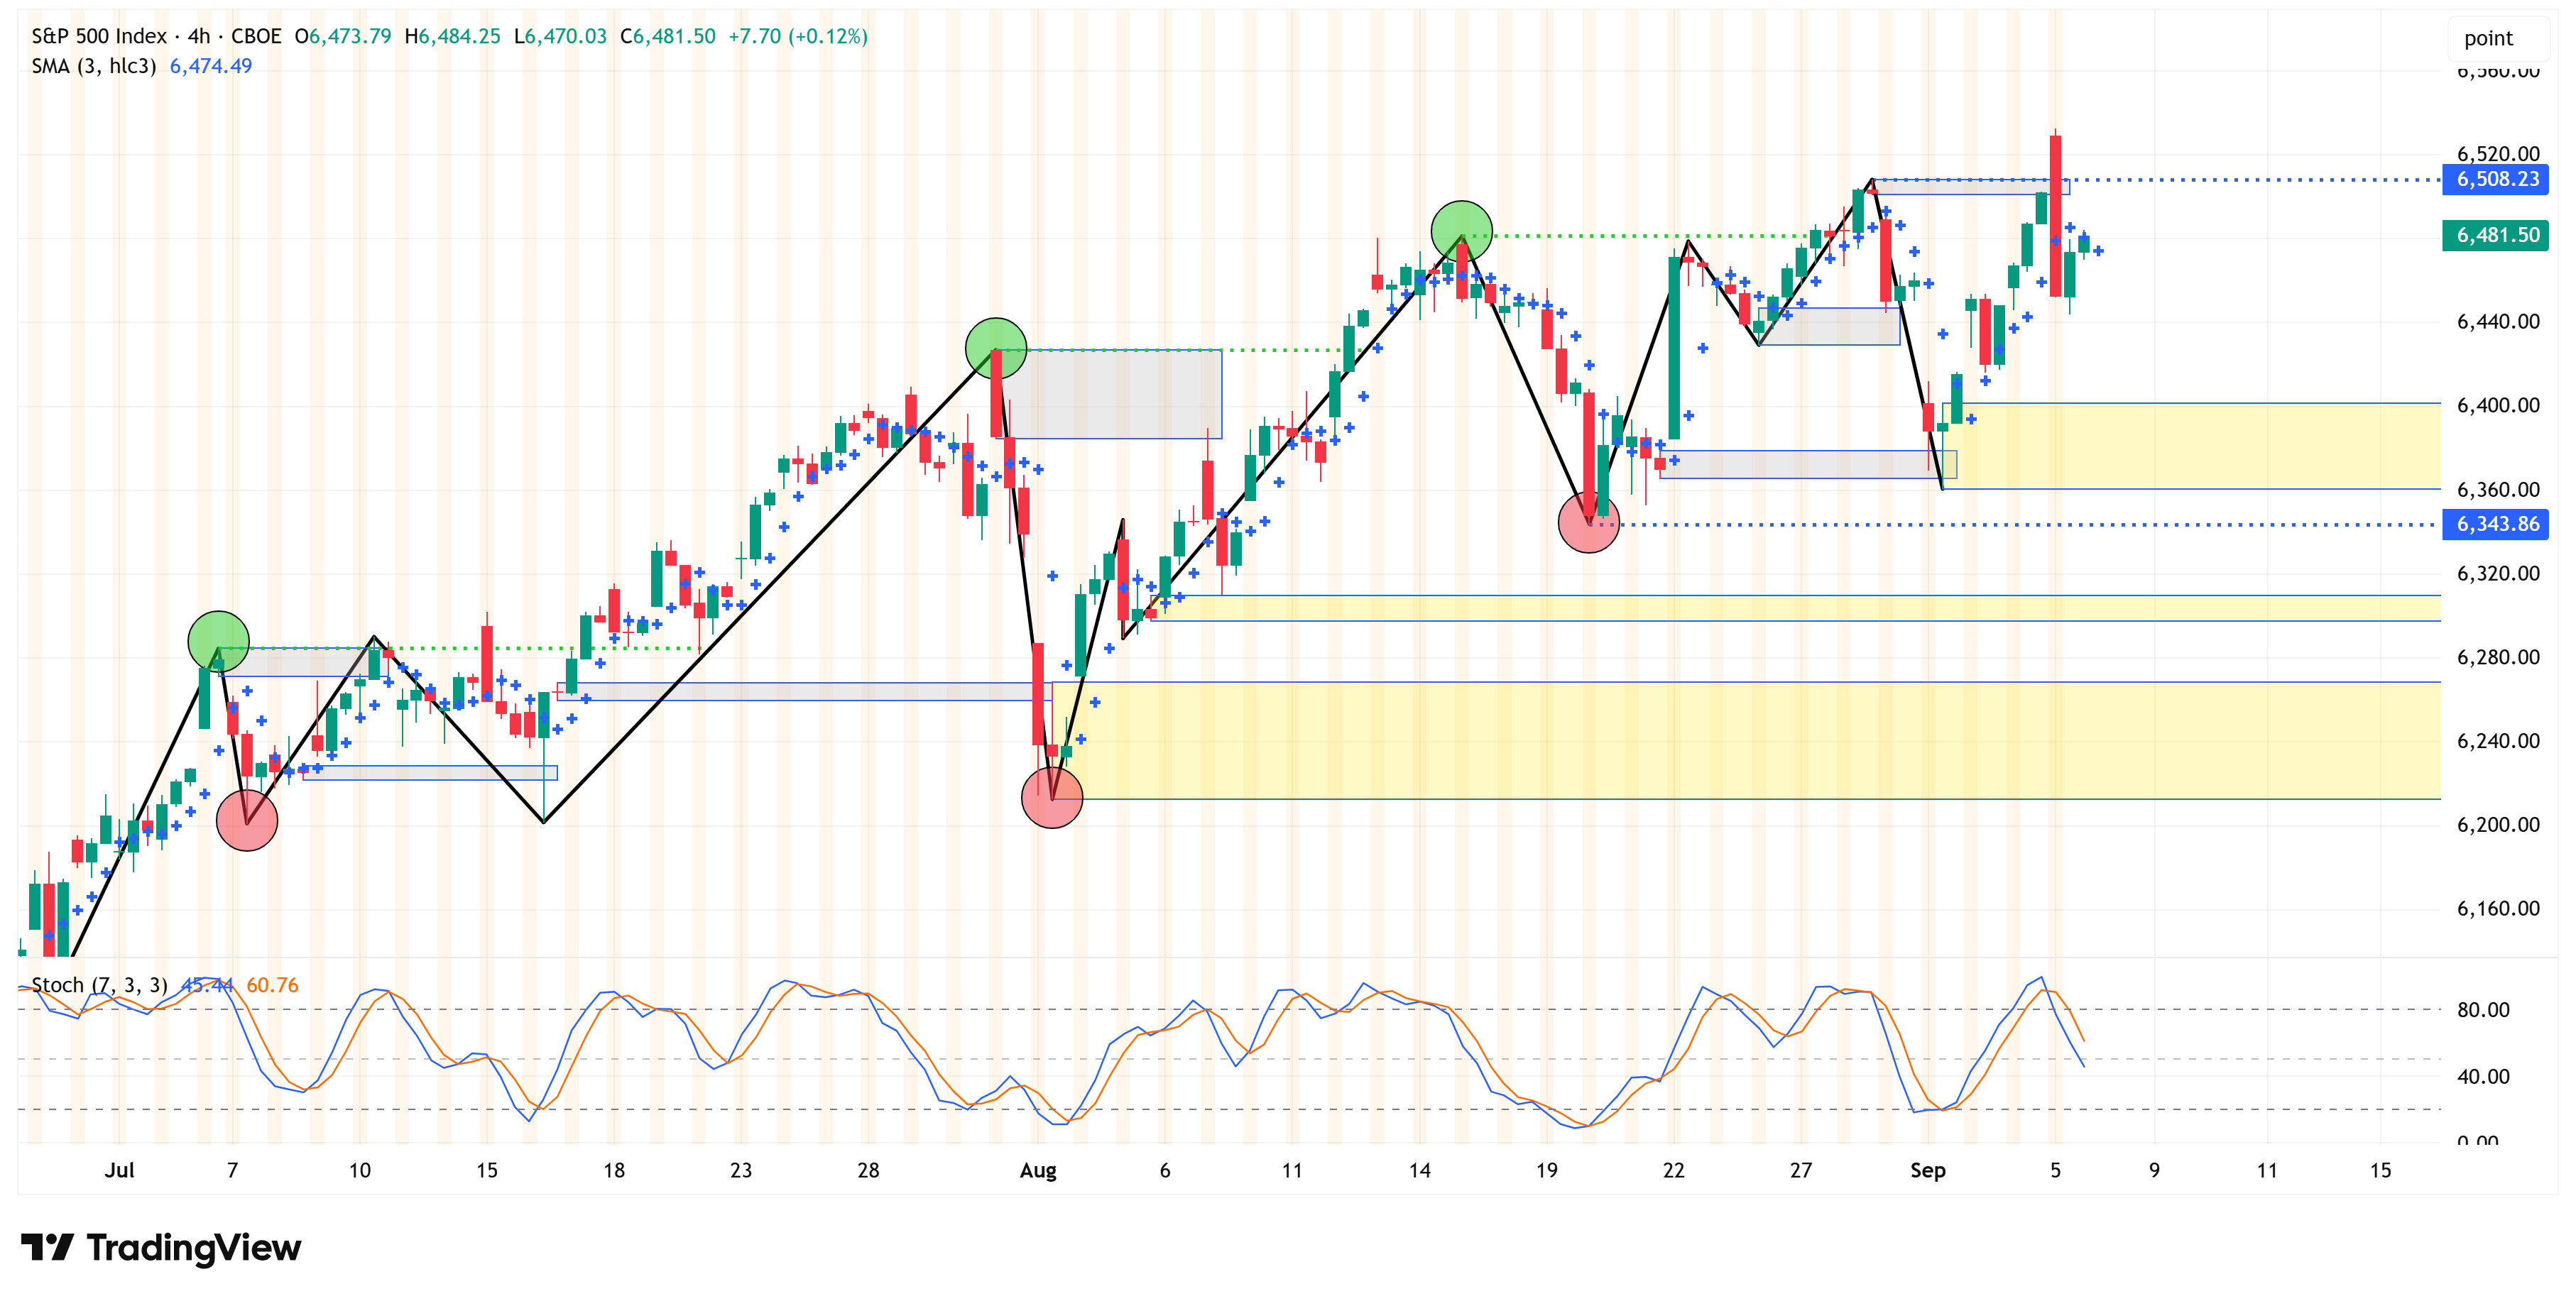Screen dimensions: 2576x1301
Task: Click the 'Aug' label on the time axis
Action: [1037, 1170]
